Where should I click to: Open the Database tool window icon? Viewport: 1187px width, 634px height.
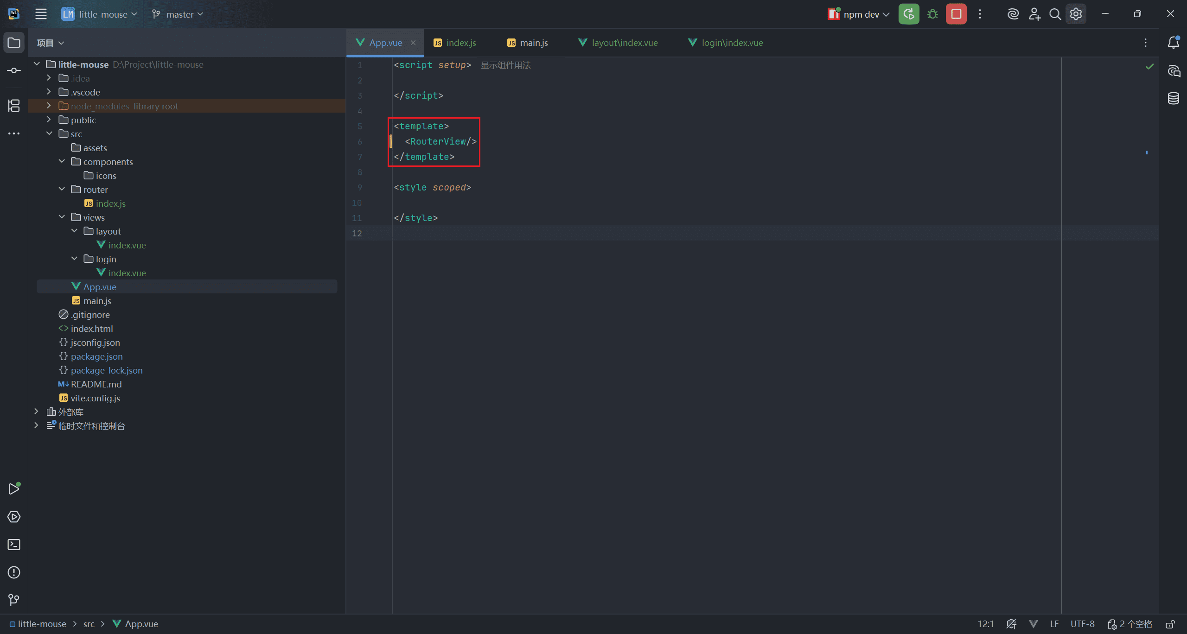coord(1173,98)
